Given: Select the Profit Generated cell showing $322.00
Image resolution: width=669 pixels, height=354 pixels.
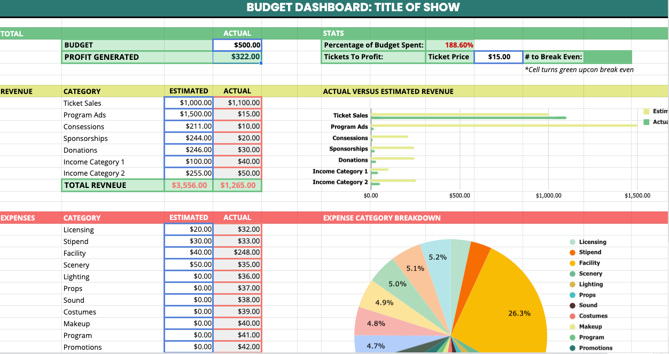Looking at the screenshot, I should (x=237, y=57).
